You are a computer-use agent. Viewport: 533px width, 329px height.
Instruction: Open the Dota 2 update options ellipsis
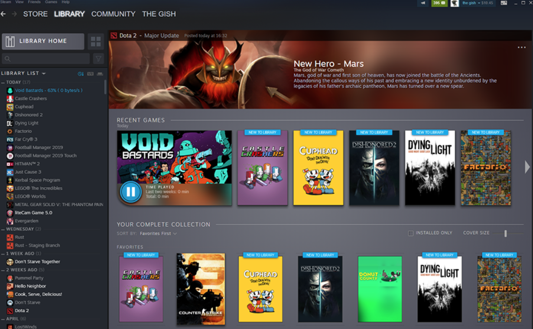point(521,48)
